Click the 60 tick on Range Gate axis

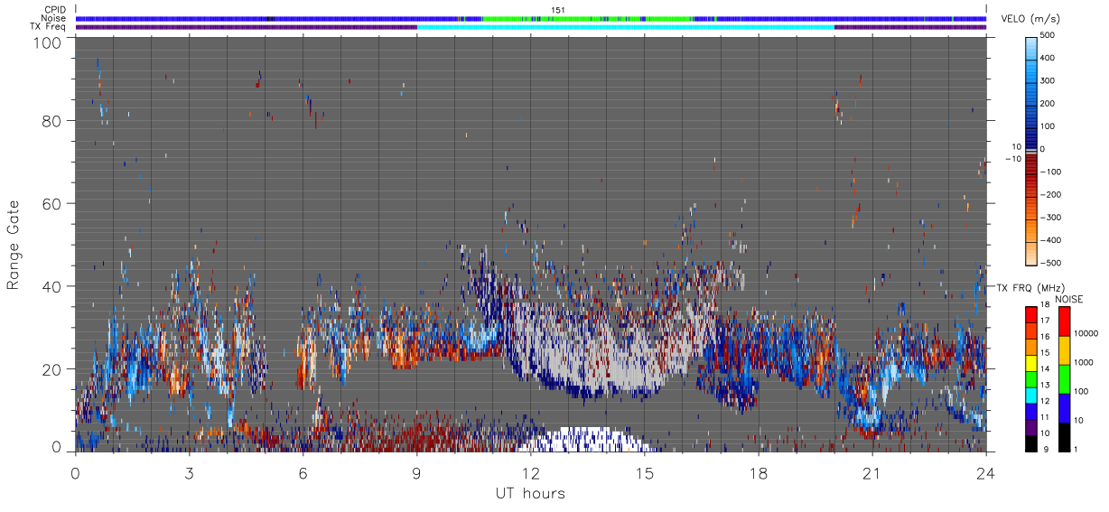pyautogui.click(x=53, y=204)
